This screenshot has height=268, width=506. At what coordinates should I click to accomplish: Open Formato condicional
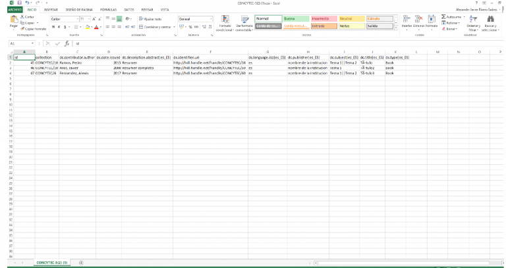224,21
